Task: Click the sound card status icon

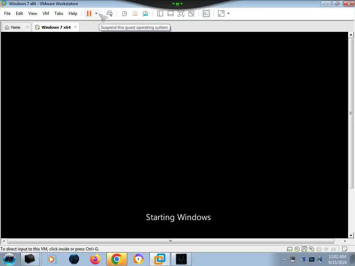Action: tap(326, 249)
